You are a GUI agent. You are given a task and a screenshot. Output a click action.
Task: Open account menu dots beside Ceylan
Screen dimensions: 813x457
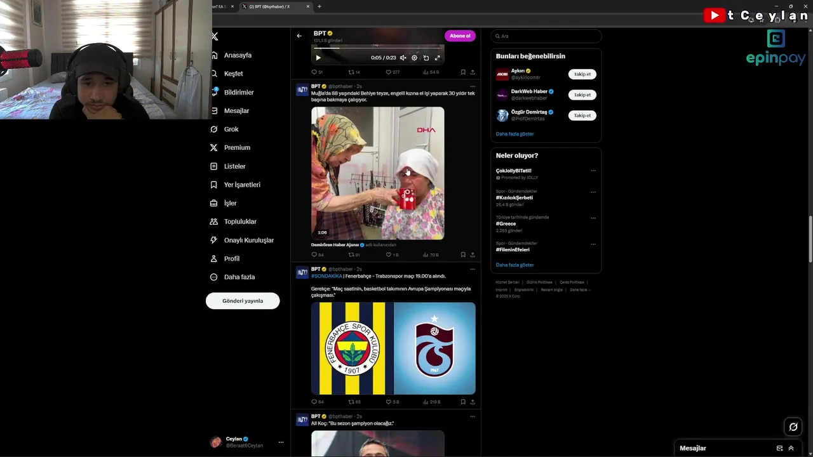click(281, 442)
